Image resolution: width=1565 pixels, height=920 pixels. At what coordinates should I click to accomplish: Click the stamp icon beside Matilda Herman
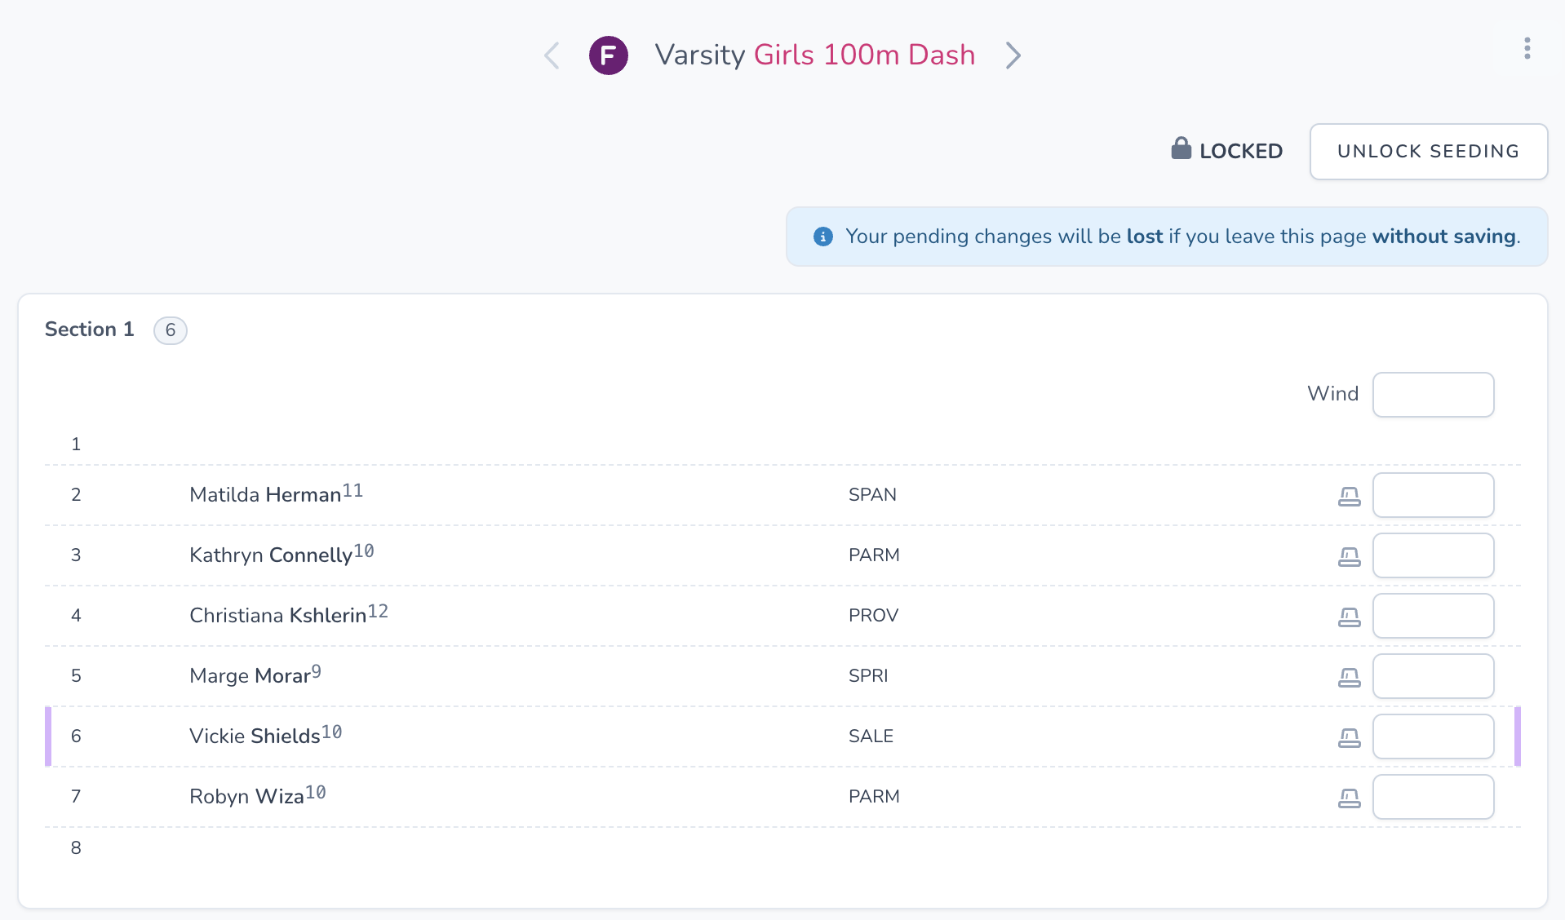point(1349,496)
